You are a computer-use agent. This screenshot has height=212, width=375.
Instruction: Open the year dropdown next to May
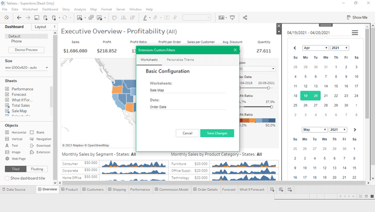(337, 130)
